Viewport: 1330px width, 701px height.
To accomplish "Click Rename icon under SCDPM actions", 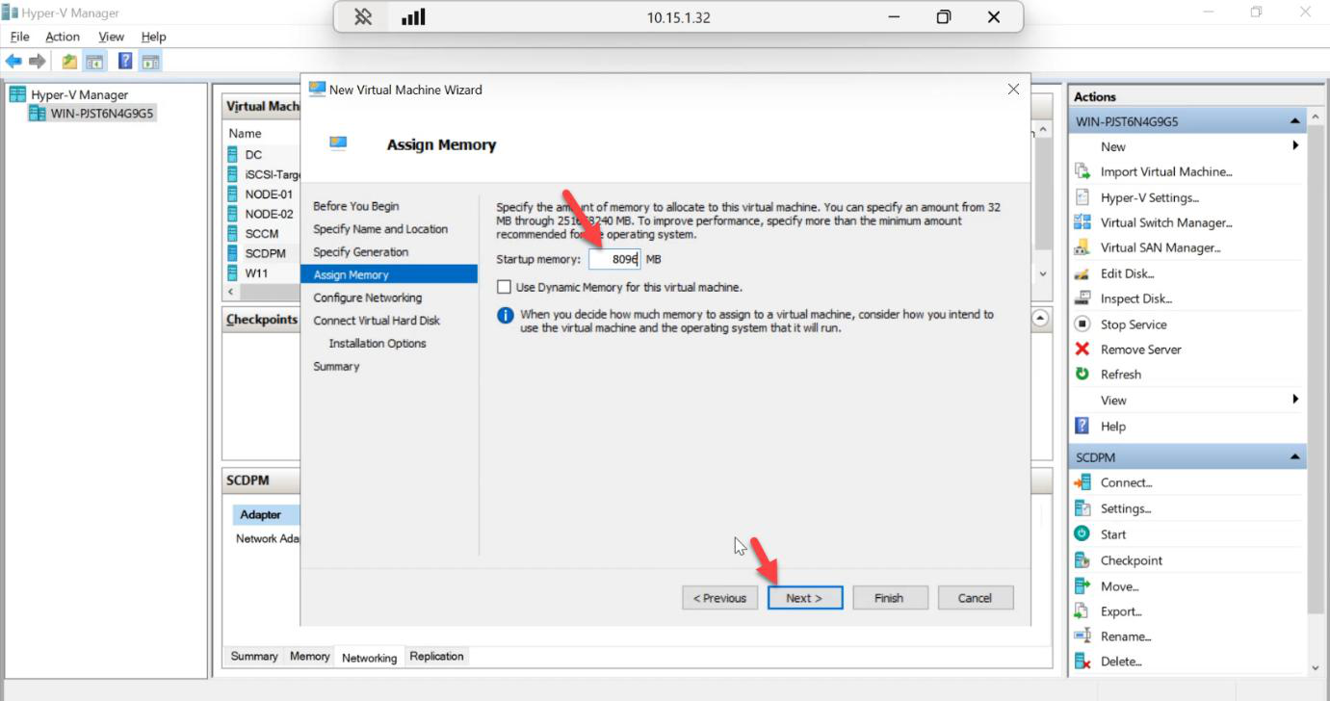I will (1082, 636).
